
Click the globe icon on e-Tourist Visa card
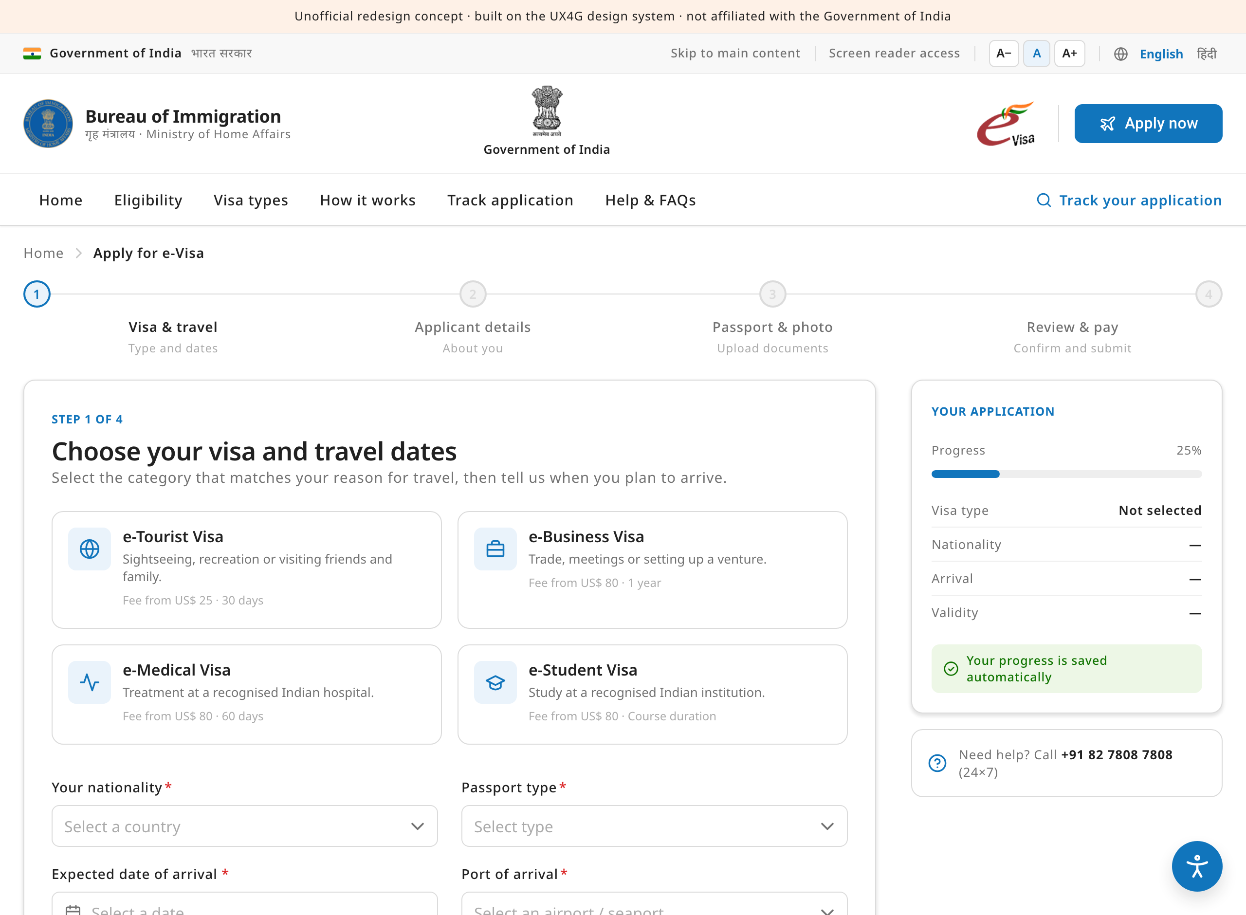pos(89,549)
